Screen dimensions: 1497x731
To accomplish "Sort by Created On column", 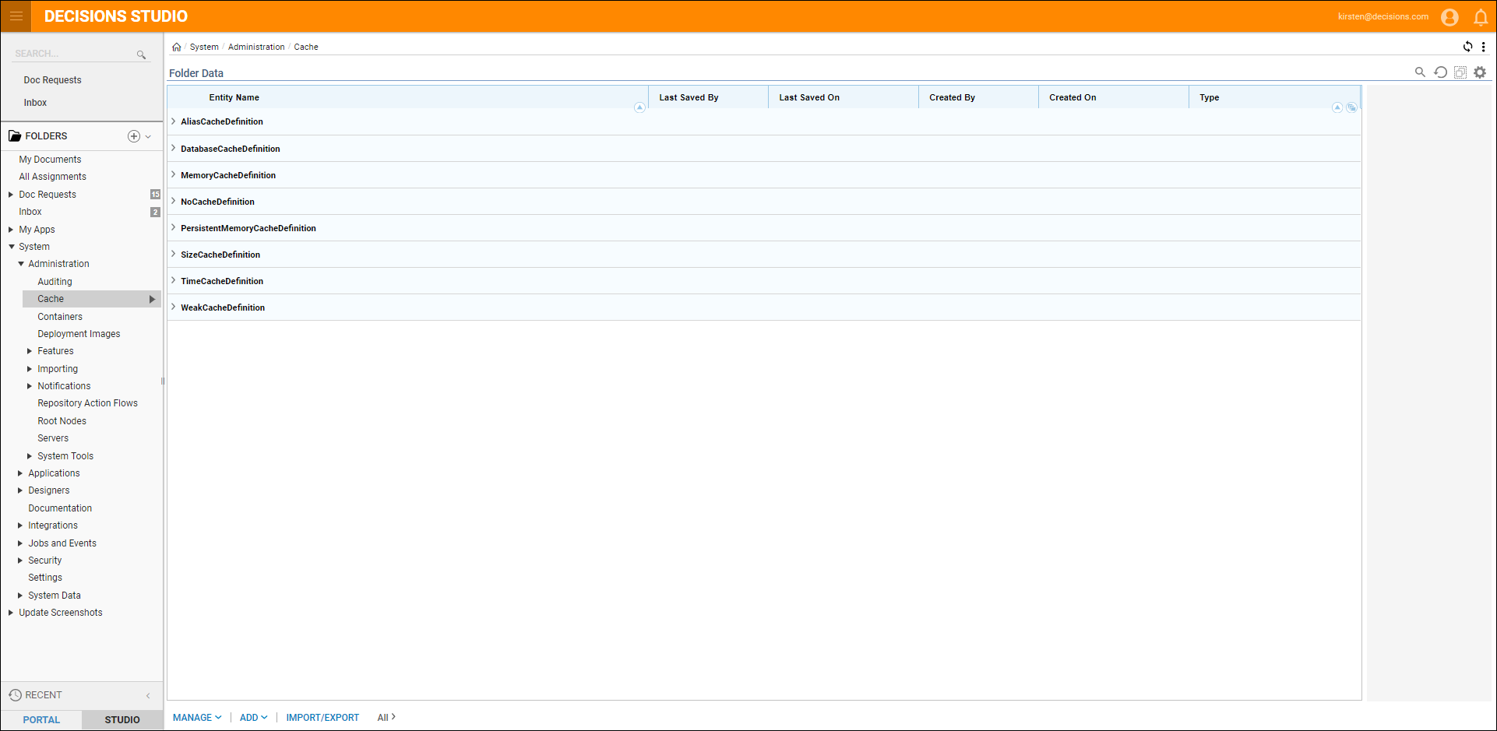I will coord(1072,97).
